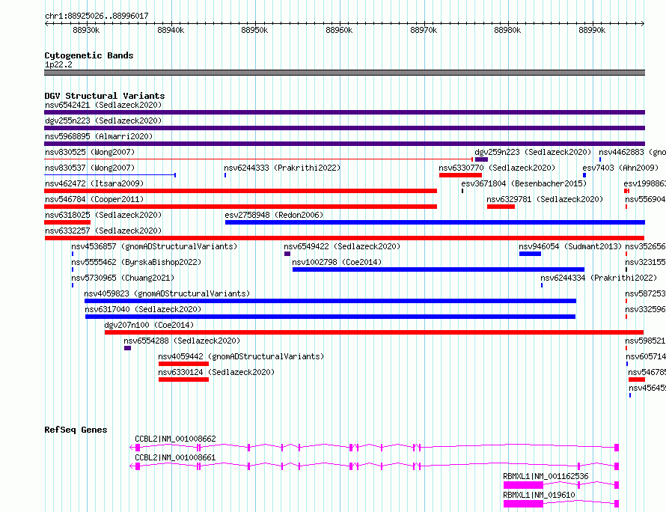
Task: Click nsv6329781 (Sedlazeck2020) label
Action: point(545,199)
